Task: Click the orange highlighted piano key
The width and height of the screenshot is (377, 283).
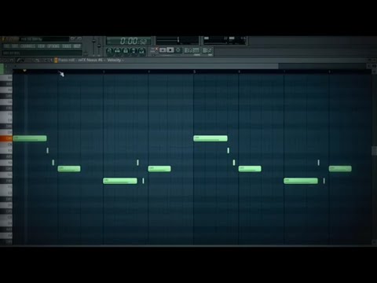Action: tap(6, 138)
